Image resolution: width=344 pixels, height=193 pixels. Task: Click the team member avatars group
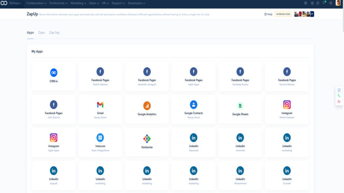click(304, 14)
